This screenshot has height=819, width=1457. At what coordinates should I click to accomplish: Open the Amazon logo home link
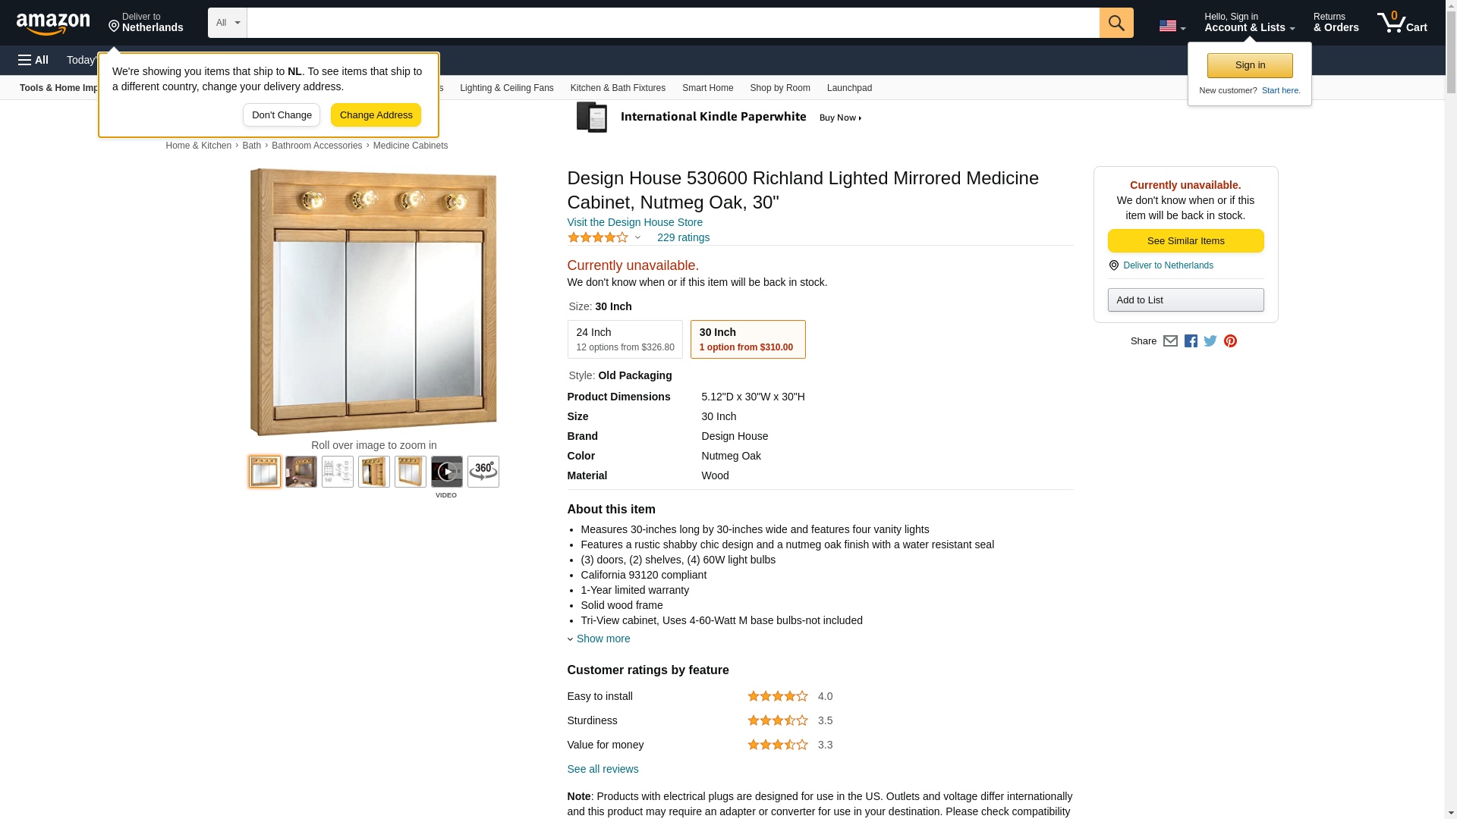pyautogui.click(x=53, y=24)
